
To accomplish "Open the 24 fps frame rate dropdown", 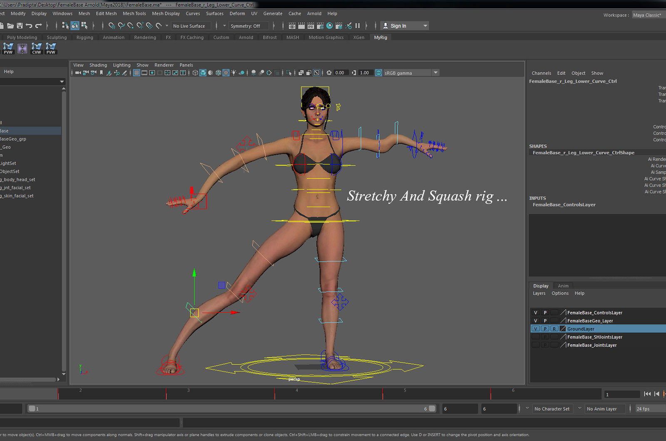I will point(650,409).
